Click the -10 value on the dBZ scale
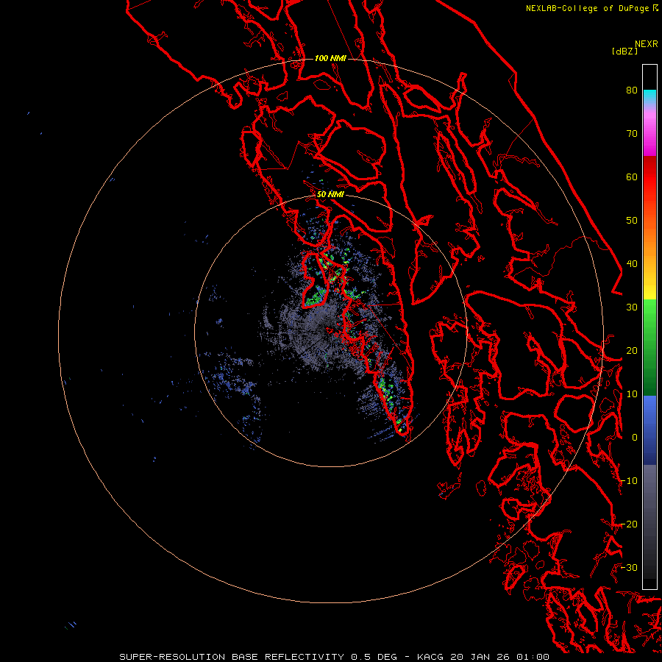The width and height of the screenshot is (662, 662). click(630, 481)
